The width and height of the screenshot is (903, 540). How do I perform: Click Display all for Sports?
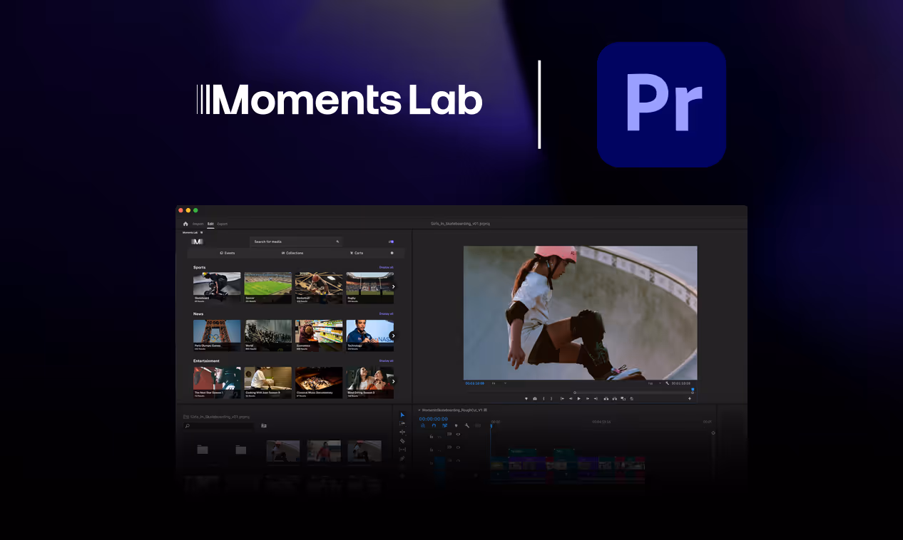(386, 267)
